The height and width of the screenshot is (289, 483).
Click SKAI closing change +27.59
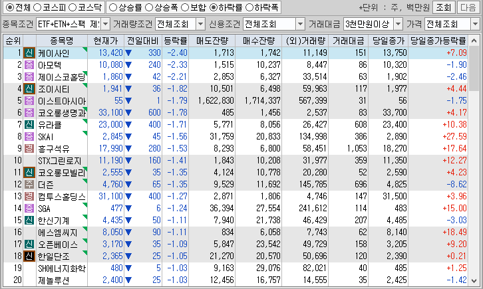(454, 136)
